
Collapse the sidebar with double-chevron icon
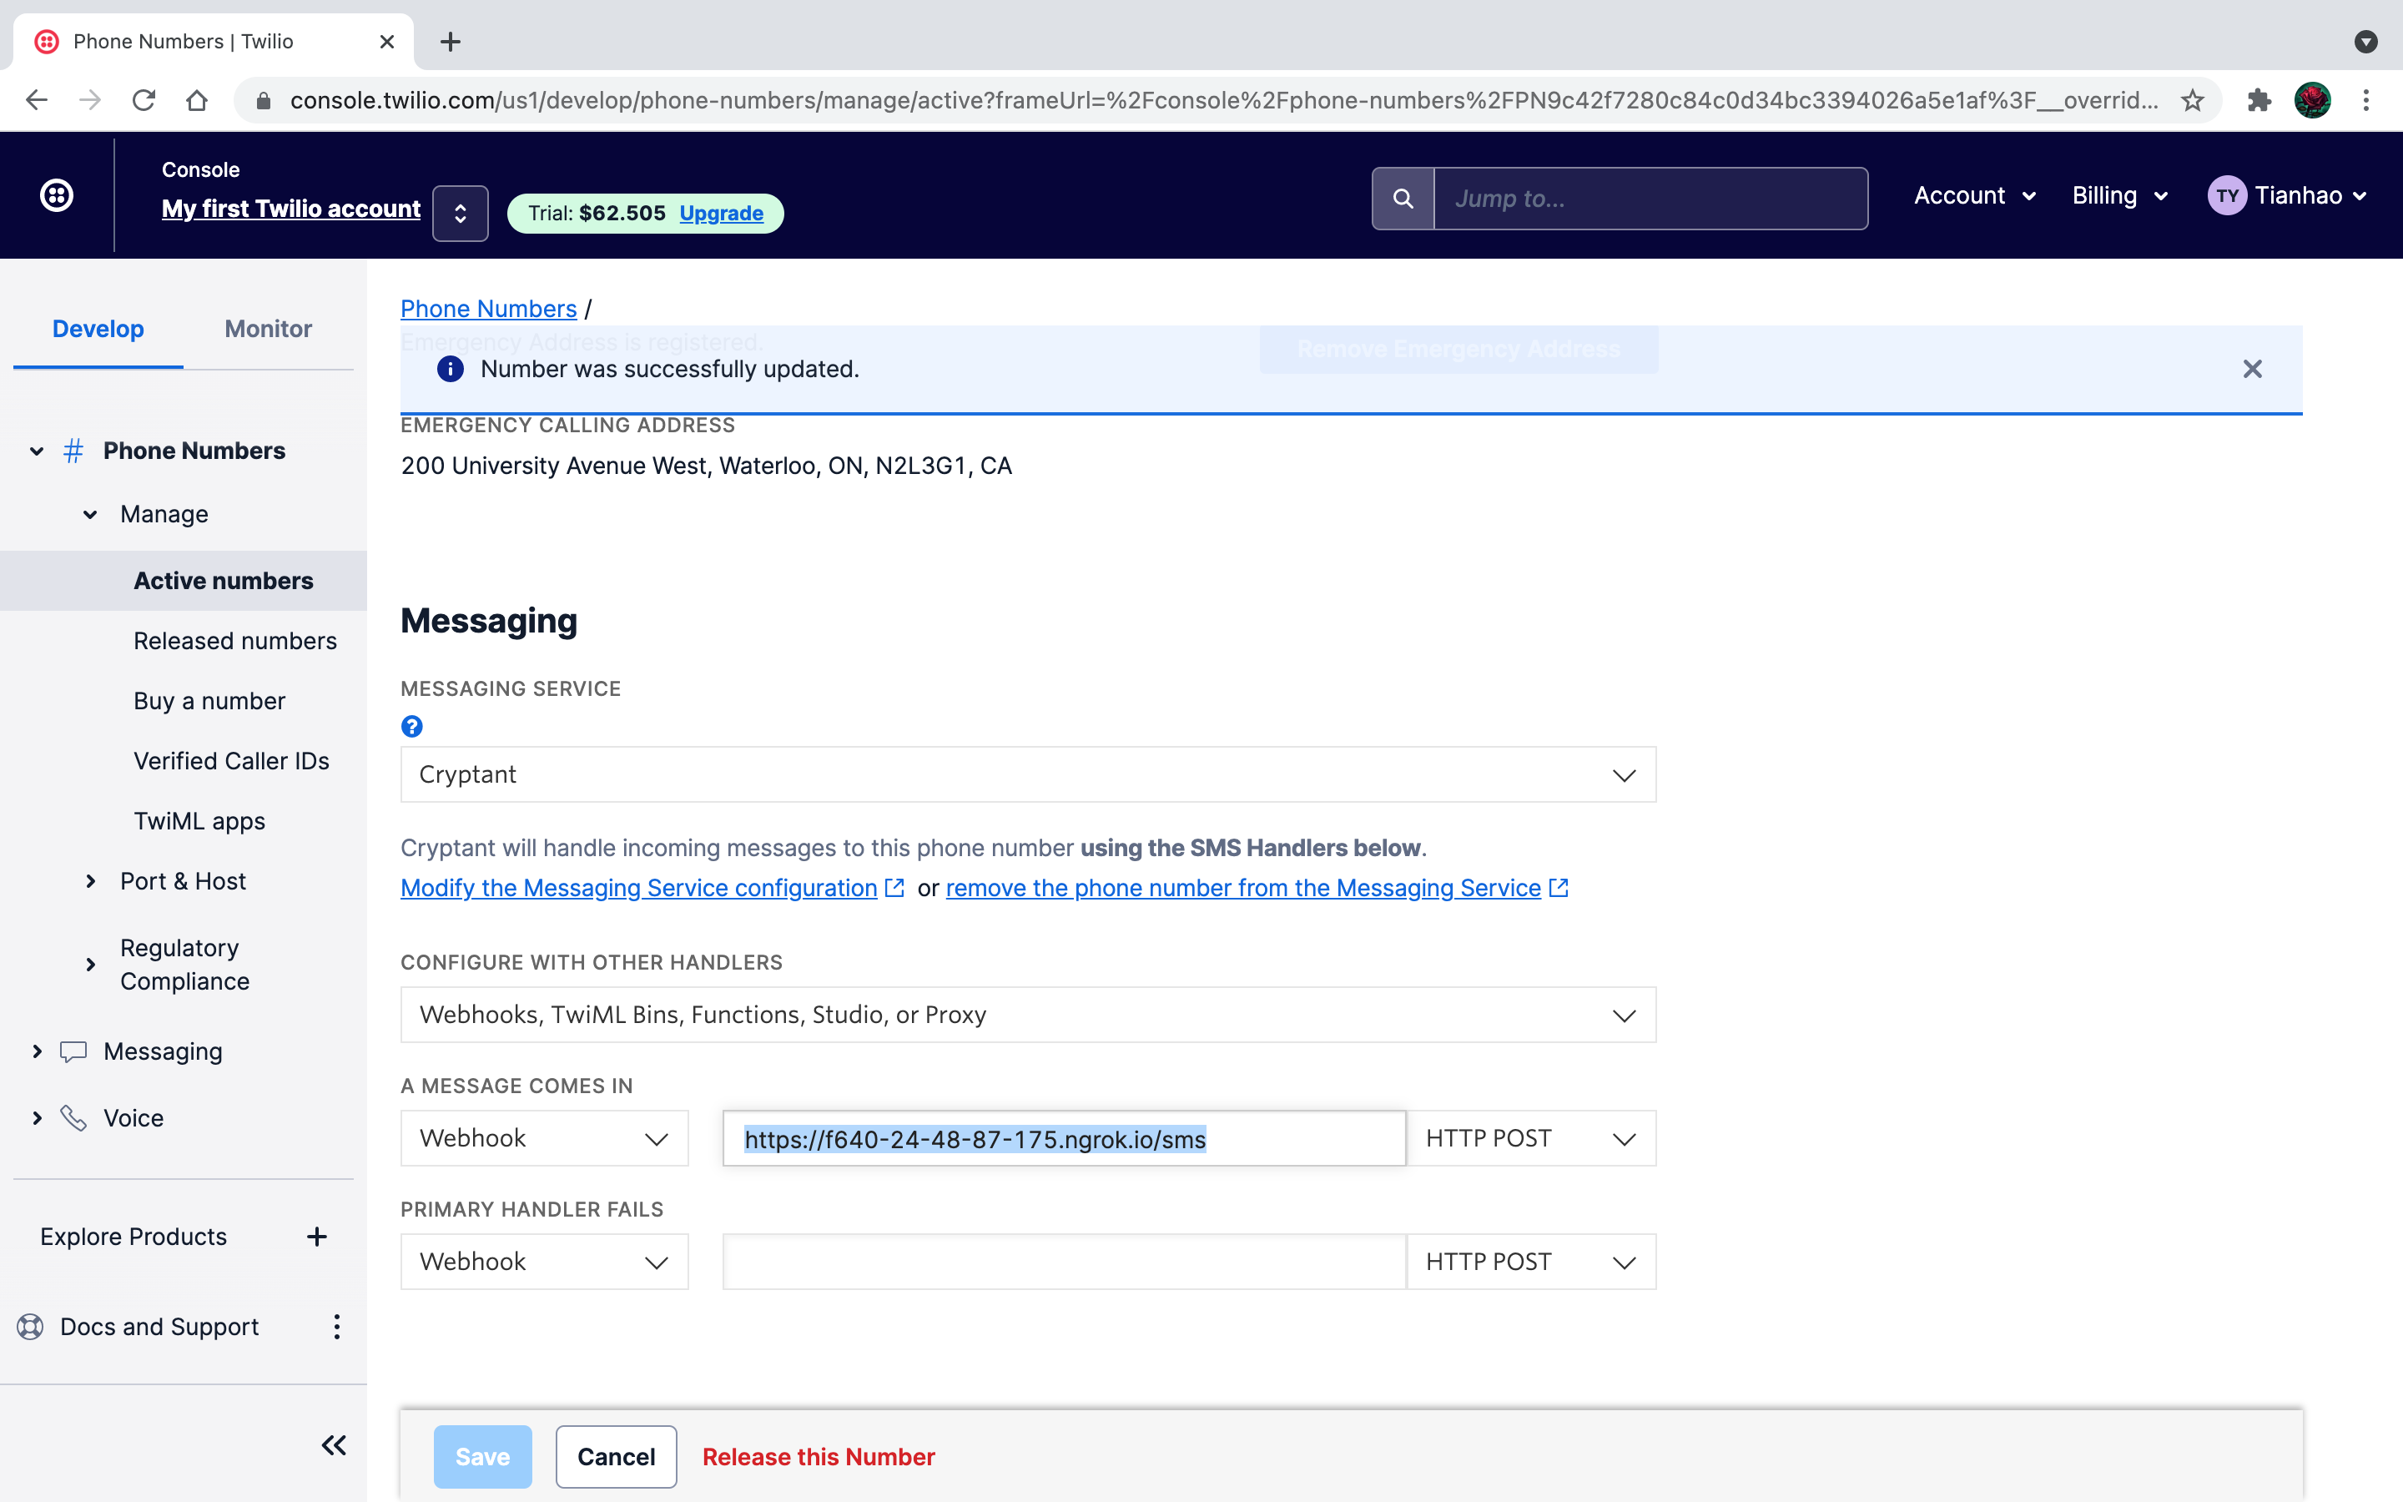point(334,1445)
